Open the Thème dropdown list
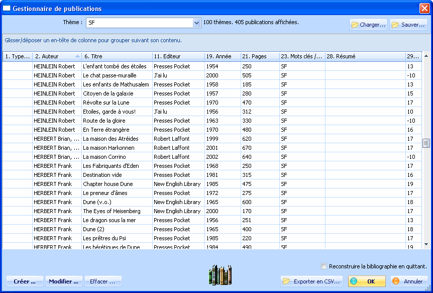Viewport: 433px width, 293px height. [x=196, y=23]
